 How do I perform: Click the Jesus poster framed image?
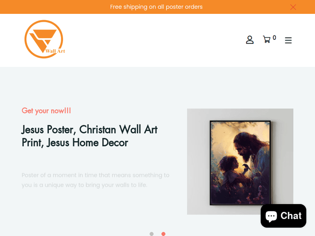pos(240,163)
